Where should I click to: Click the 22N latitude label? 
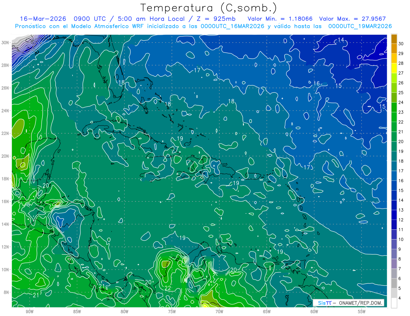(5, 133)
